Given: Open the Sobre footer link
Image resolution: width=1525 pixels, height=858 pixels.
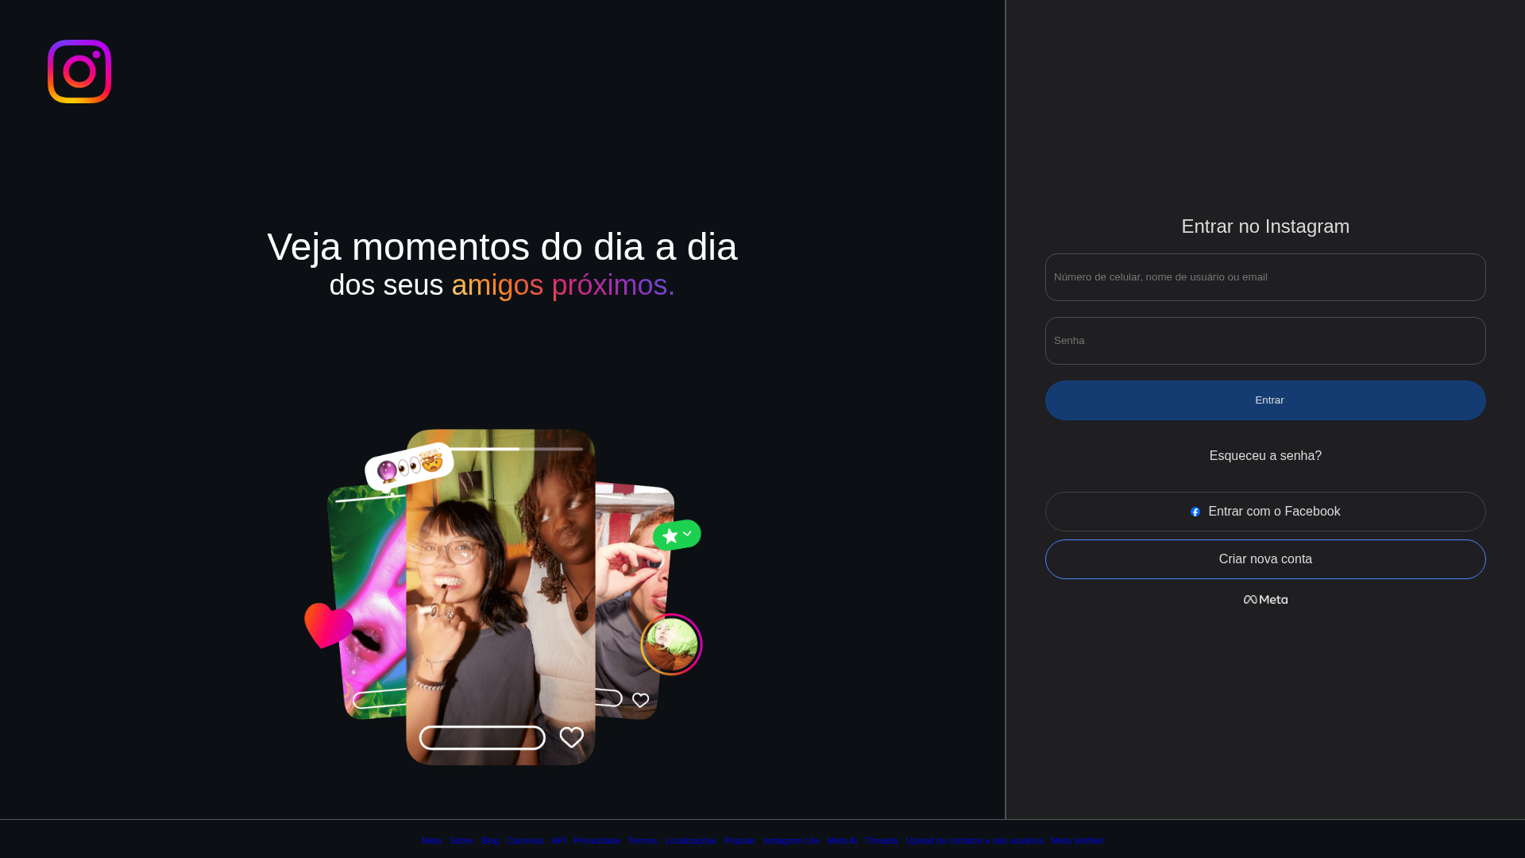Looking at the screenshot, I should click(x=461, y=841).
